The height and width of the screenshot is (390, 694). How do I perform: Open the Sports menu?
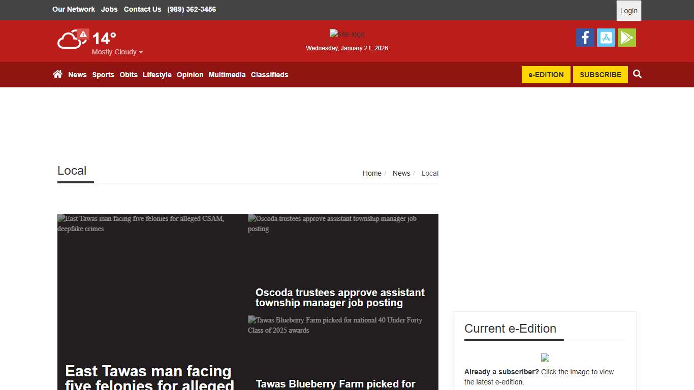(x=103, y=75)
